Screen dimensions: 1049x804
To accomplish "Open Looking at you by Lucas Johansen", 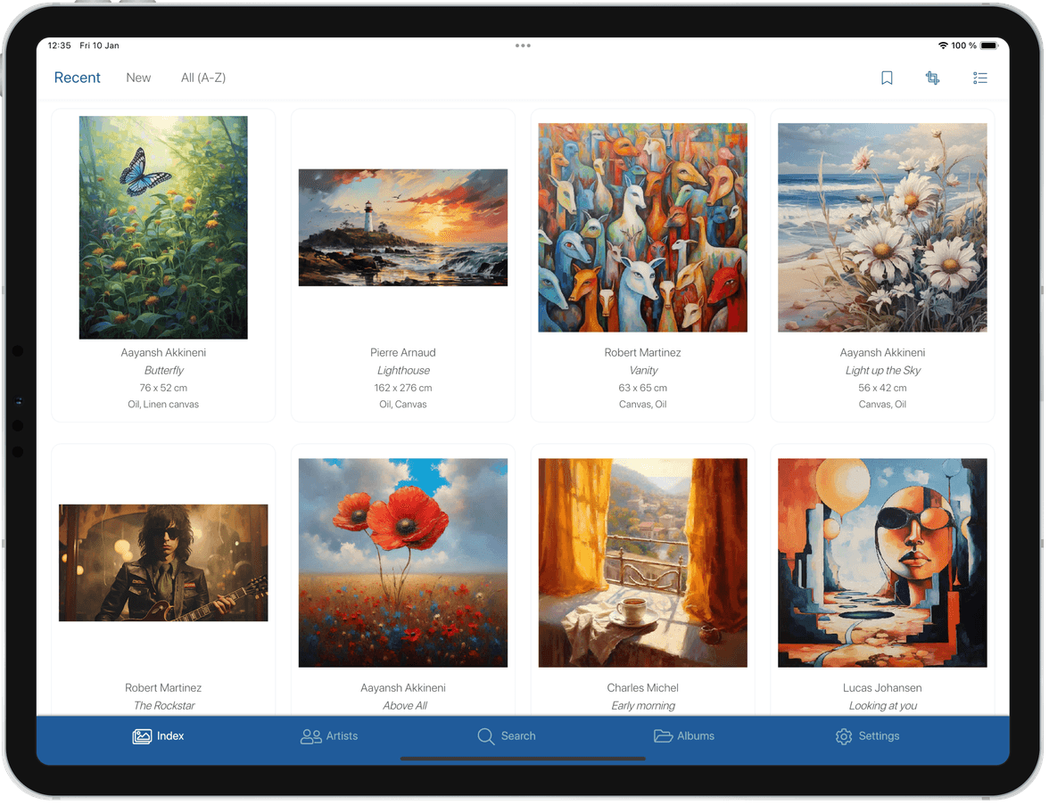I will [882, 562].
